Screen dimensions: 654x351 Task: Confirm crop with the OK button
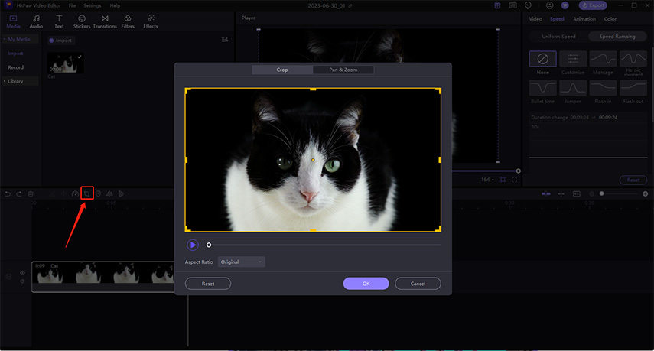point(366,284)
